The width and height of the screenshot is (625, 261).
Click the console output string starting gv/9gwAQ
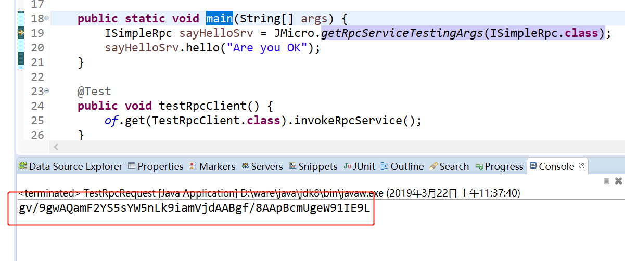(195, 208)
